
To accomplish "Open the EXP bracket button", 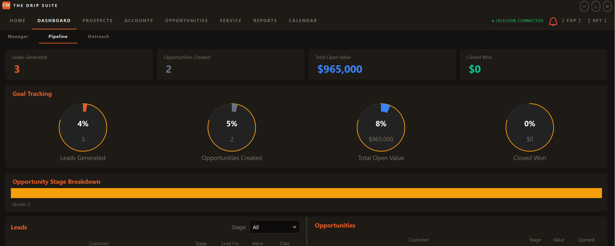I will [x=572, y=20].
